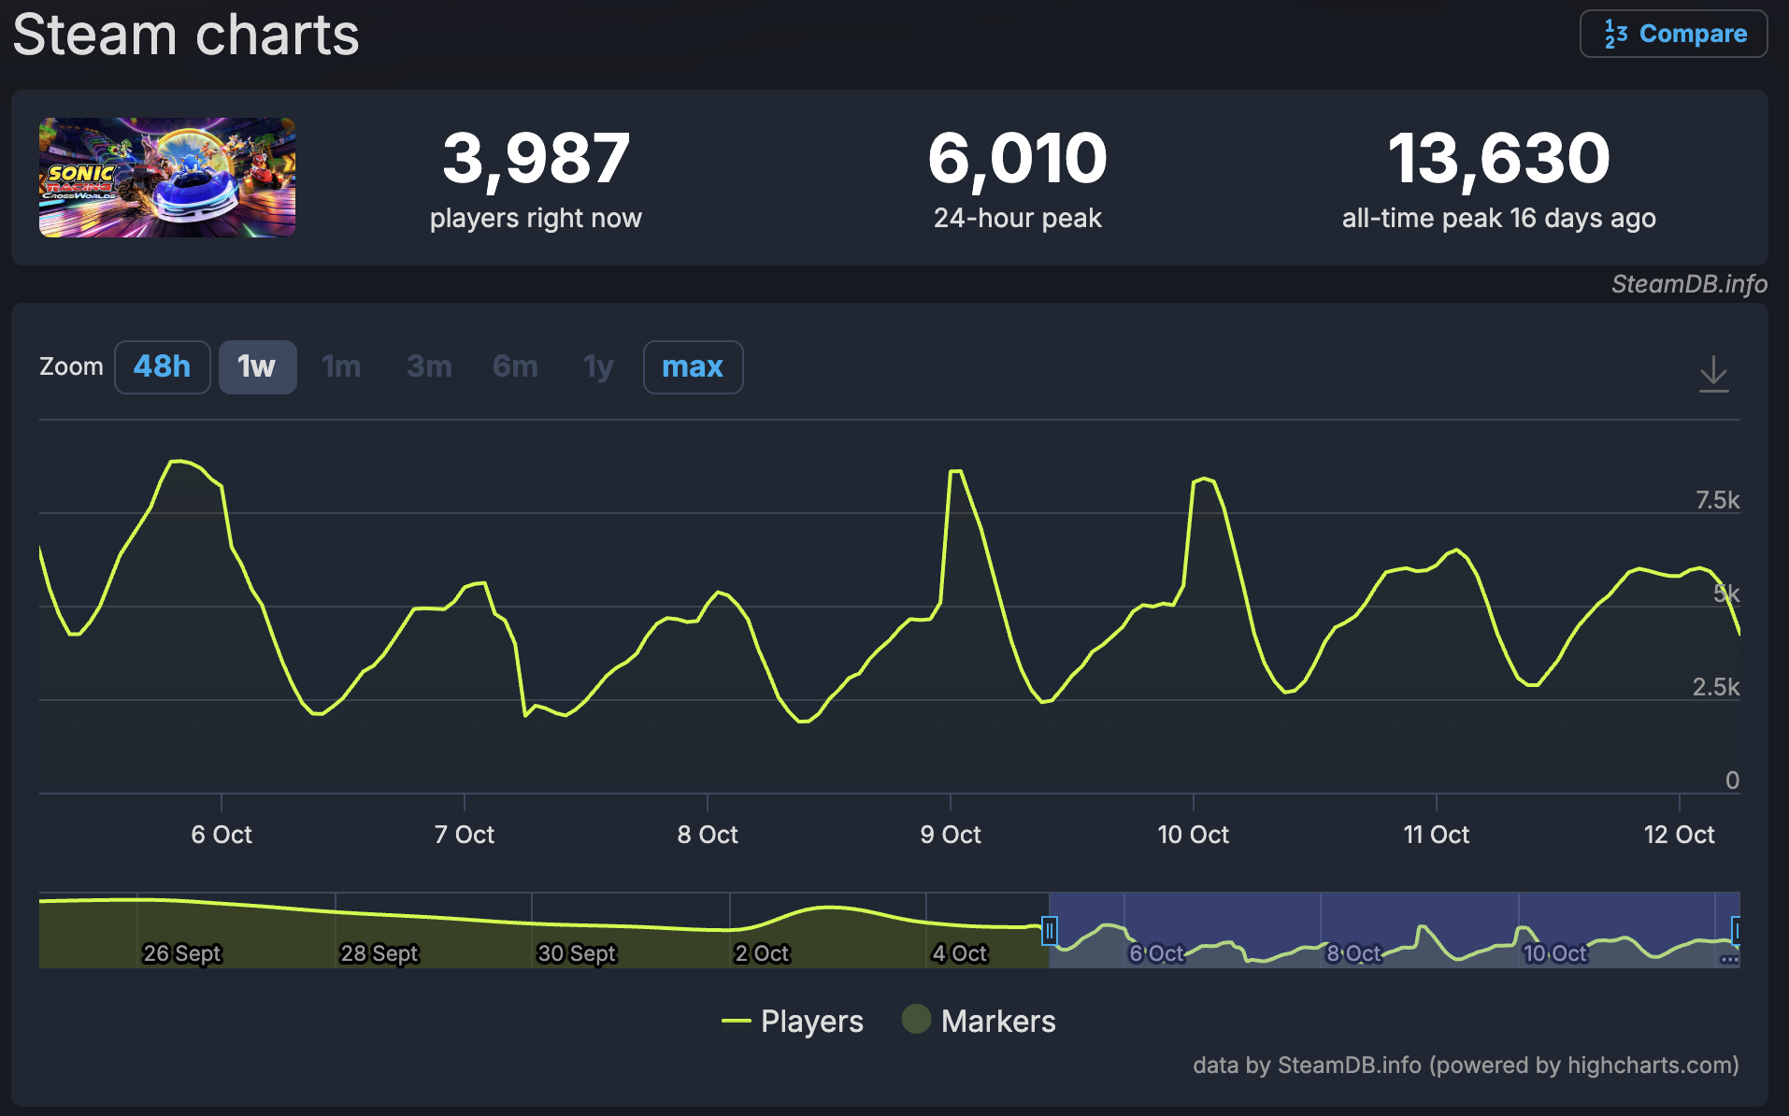
Task: Toggle the Markers series in legend
Action: coord(979,1021)
